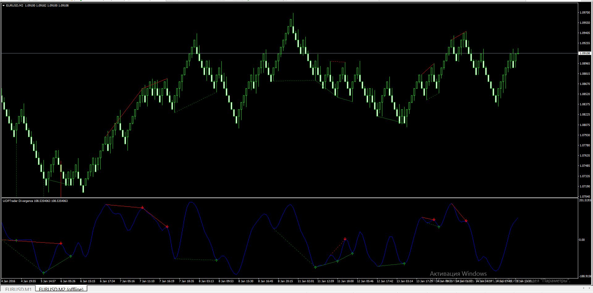
Task: Click the 6 Jan 15:15 time axis label
Action: coord(88,281)
